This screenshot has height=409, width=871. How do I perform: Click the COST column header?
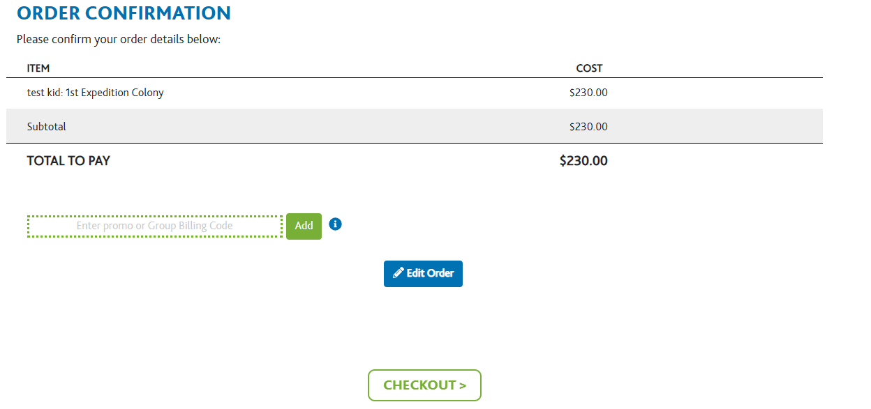point(589,68)
